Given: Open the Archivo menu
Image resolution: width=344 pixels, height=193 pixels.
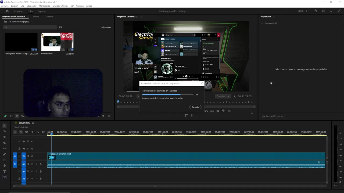Looking at the screenshot, I should [5, 6].
